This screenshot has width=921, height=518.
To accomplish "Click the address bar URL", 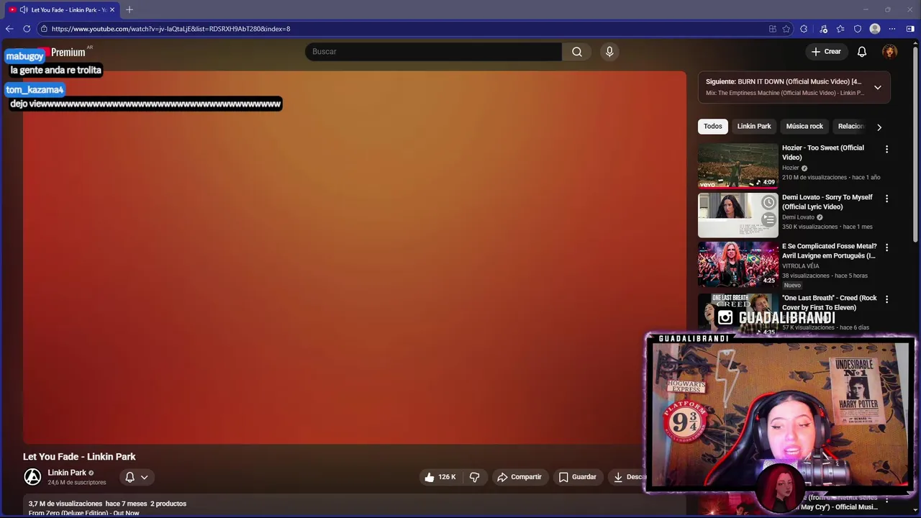I will tap(171, 29).
